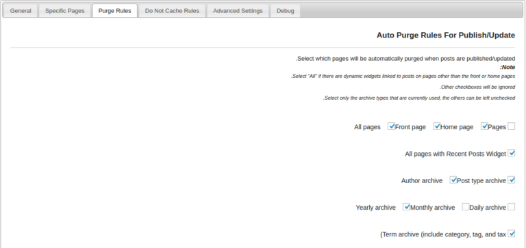
Task: Uncheck the checkbox adjoining Monthly archive text
Action: (407, 206)
